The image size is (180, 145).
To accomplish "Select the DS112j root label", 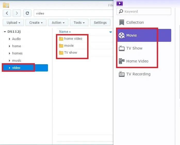I will [x=14, y=31].
